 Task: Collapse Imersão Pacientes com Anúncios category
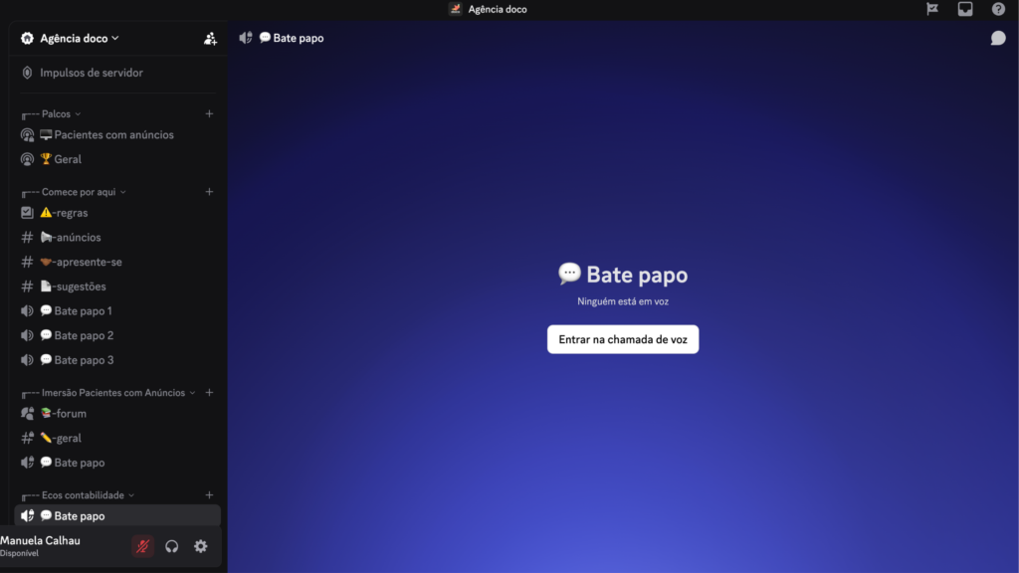(x=112, y=393)
